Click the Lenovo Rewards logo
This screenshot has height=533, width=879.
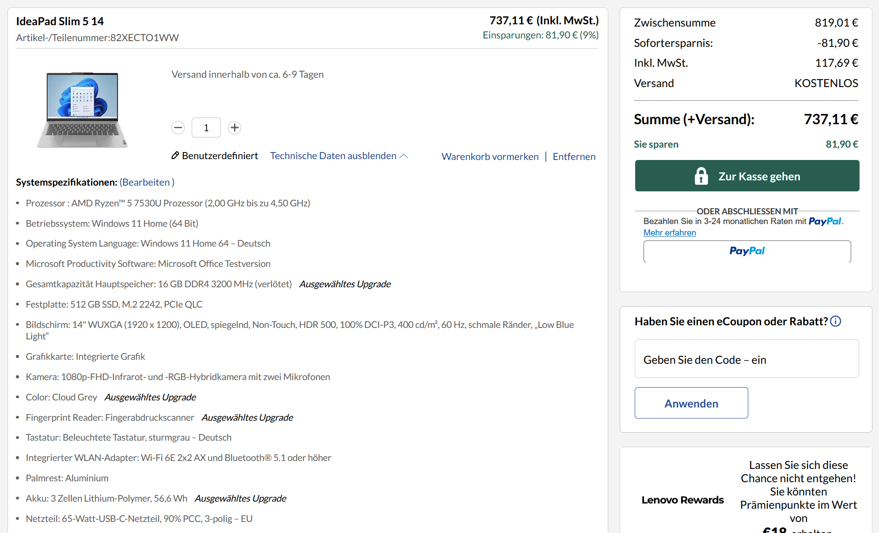[x=682, y=500]
